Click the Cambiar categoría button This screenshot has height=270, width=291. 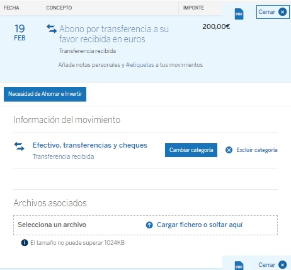point(191,150)
